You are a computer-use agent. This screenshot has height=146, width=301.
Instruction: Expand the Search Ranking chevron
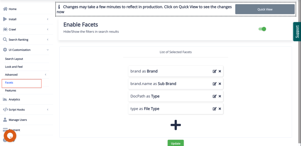(x=48, y=39)
